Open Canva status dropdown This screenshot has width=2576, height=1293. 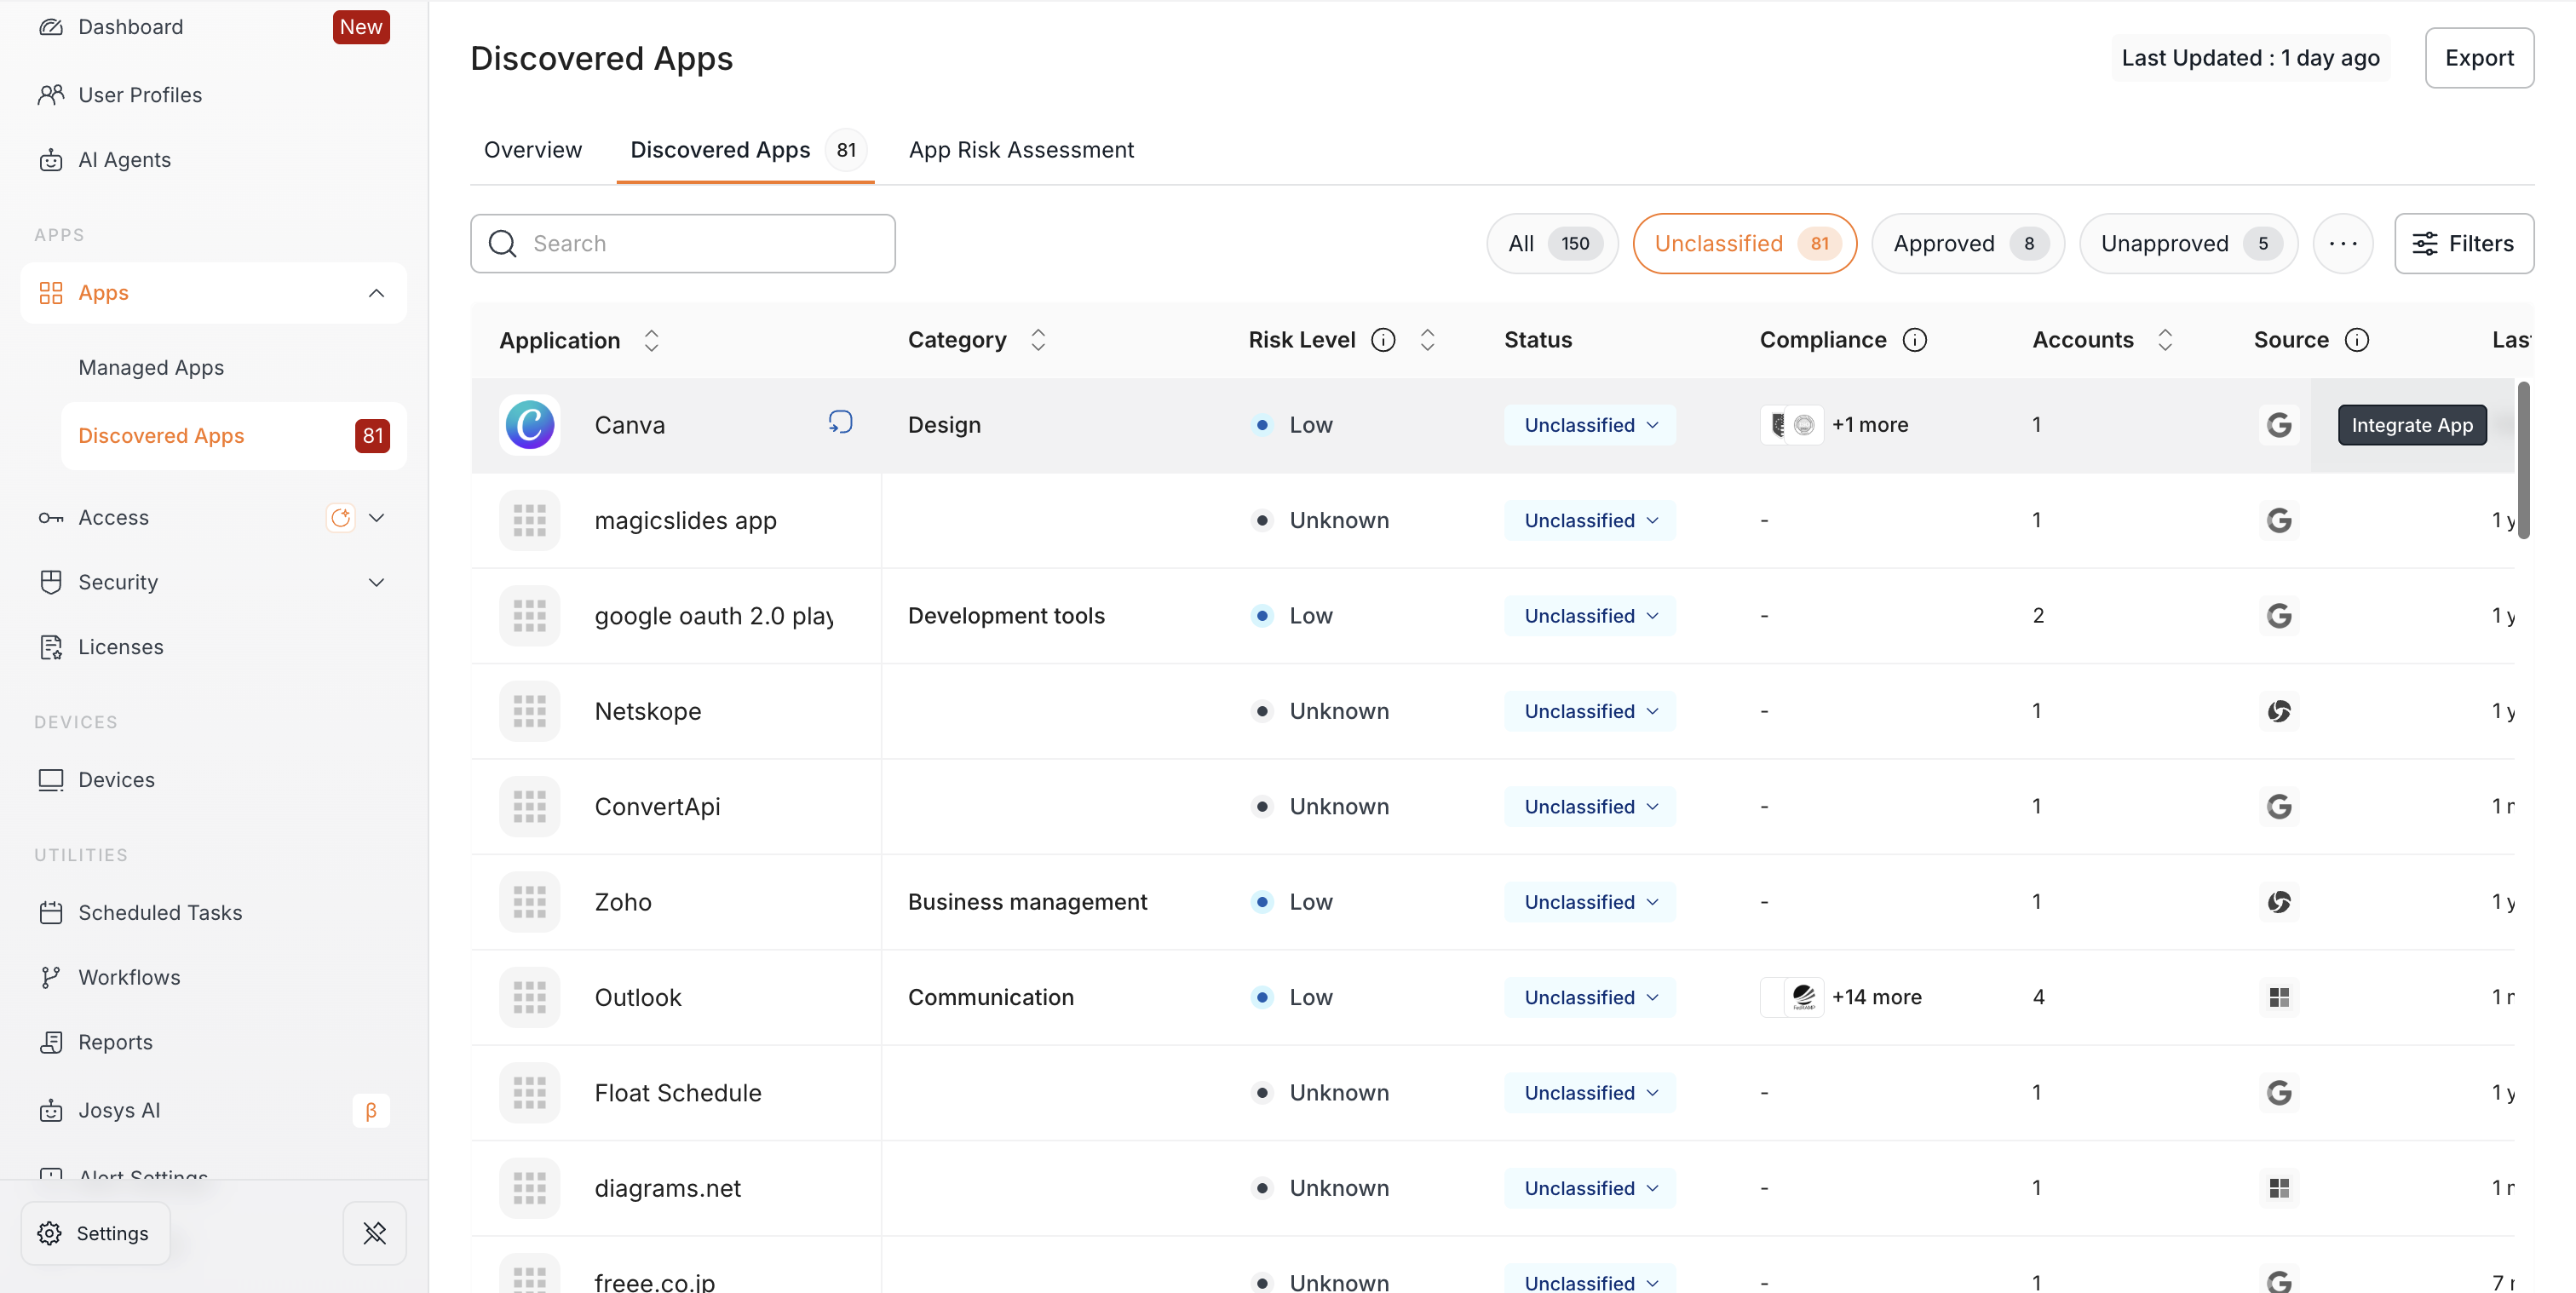pyautogui.click(x=1590, y=425)
